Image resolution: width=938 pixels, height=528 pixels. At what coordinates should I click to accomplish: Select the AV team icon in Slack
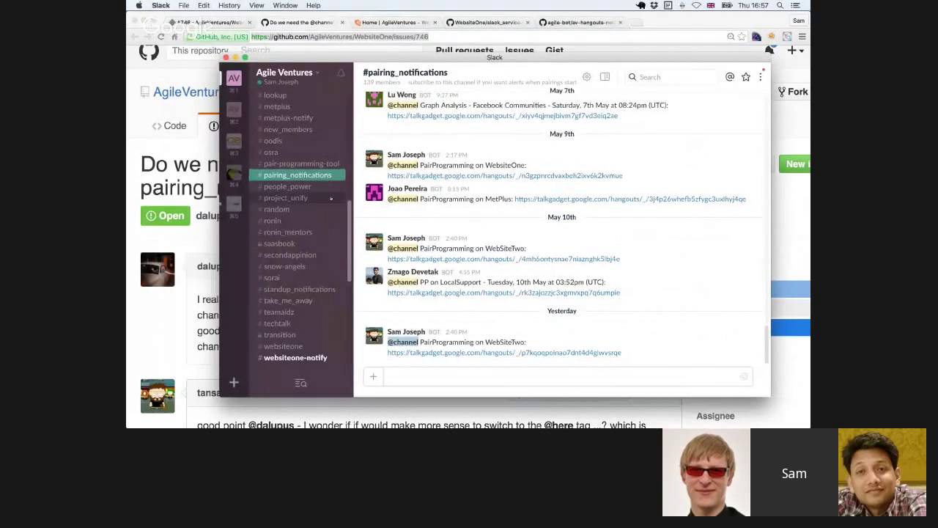234,78
